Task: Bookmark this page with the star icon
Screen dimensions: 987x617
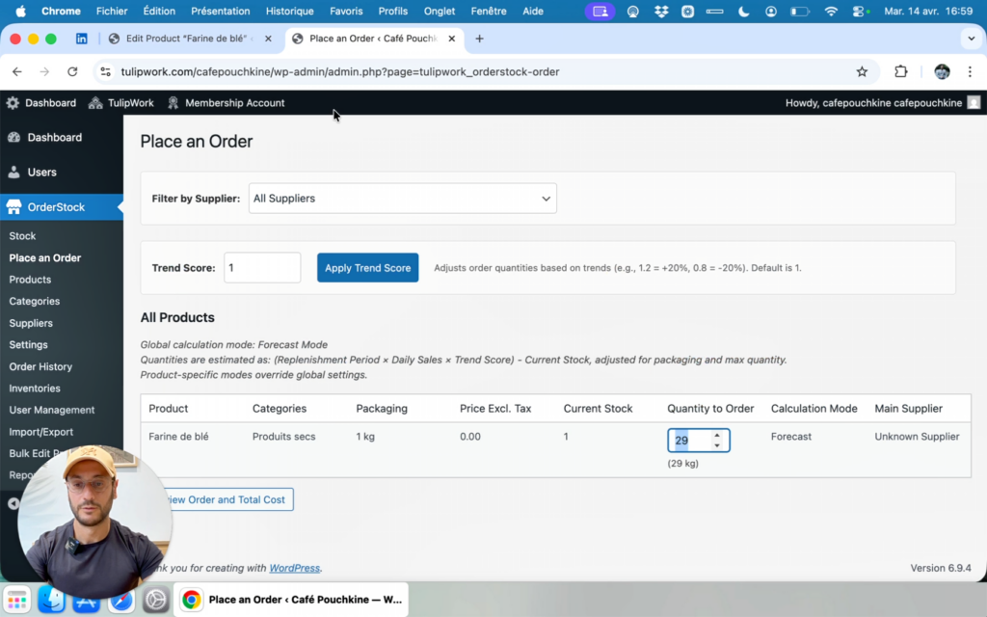Action: [862, 71]
